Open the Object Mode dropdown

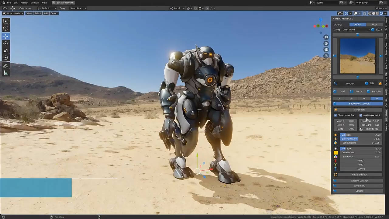13,13
